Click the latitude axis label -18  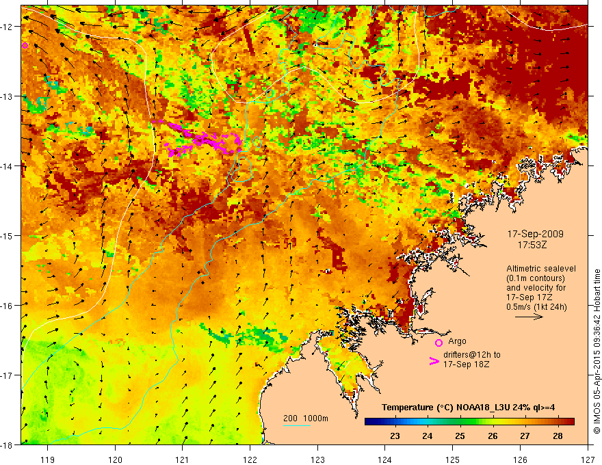tap(8, 444)
